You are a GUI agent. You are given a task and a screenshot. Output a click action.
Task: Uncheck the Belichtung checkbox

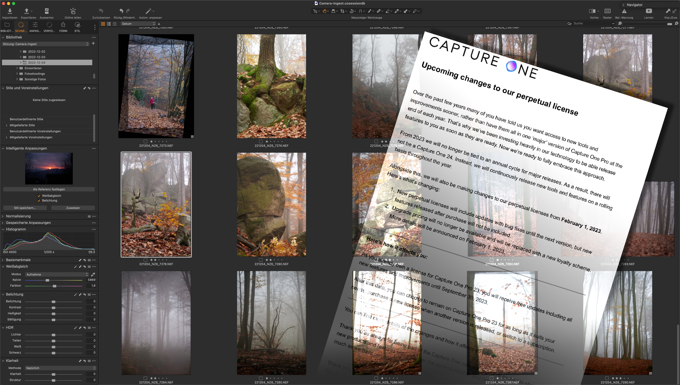pos(39,200)
